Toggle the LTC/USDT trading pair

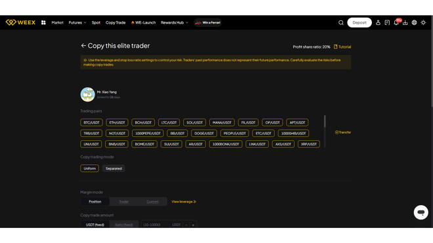[169, 122]
